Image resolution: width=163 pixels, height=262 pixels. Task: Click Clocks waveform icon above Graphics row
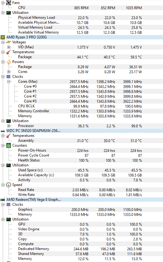tap(9, 204)
